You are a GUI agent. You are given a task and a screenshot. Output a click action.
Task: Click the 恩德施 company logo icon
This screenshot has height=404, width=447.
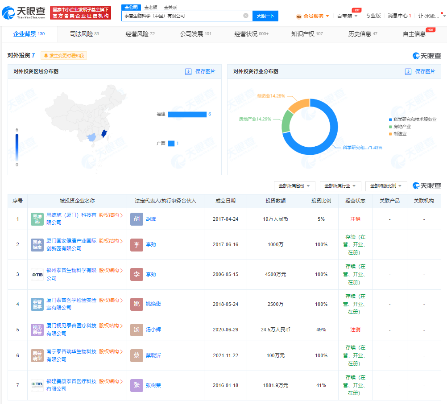coord(37,219)
